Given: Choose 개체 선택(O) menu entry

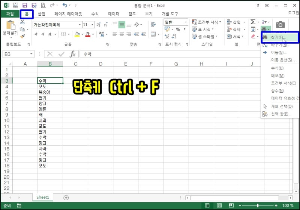Looking at the screenshot, I should tap(280, 106).
